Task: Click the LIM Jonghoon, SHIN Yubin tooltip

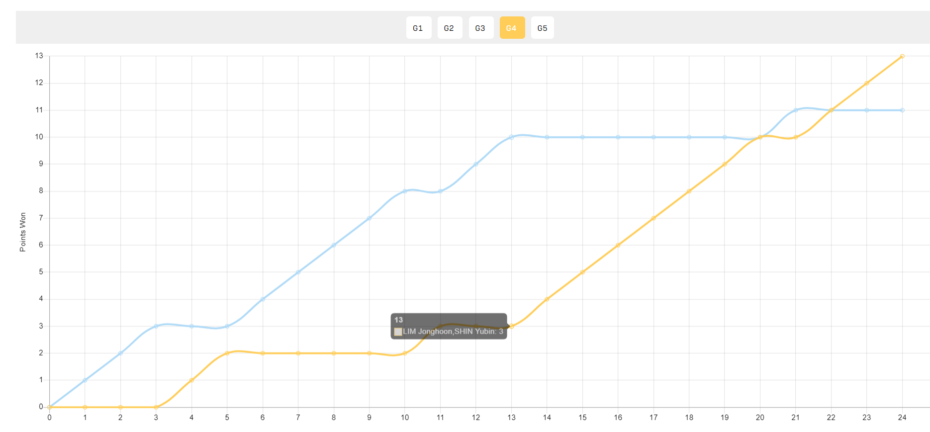Action: point(449,326)
